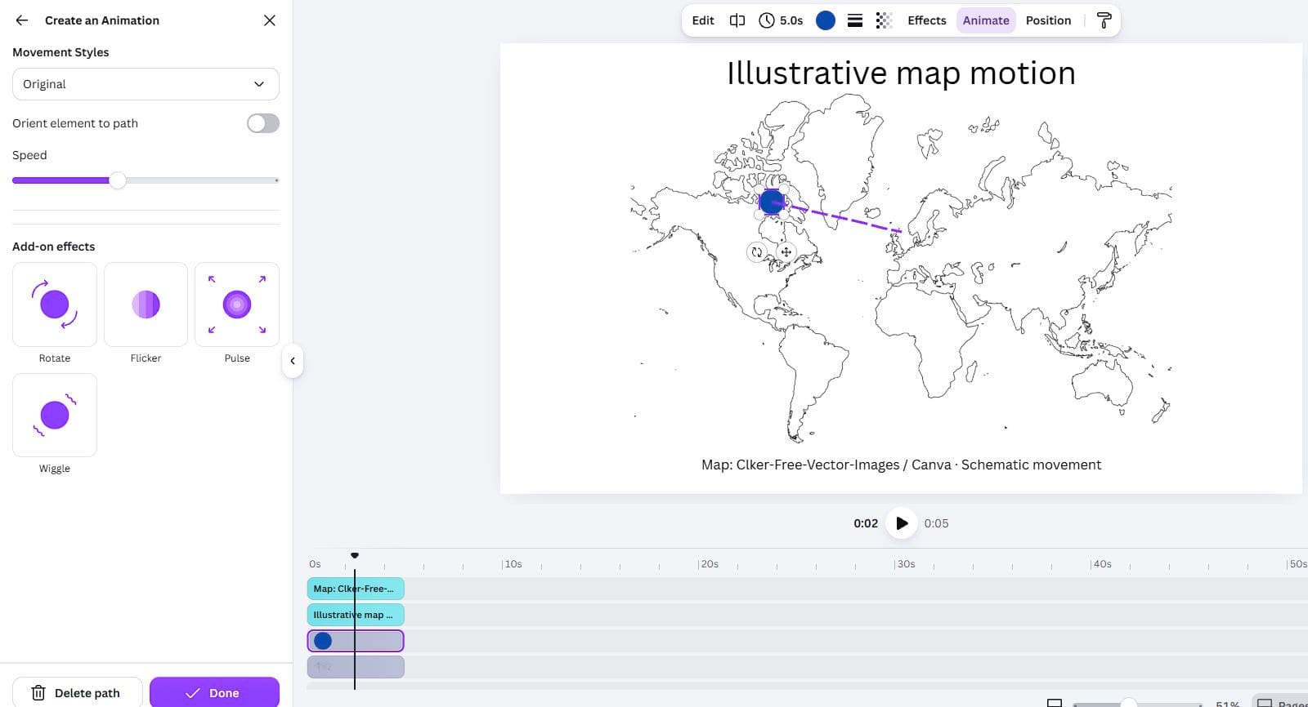Apply the Pulse add-on effect
Viewport: 1308px width, 707px height.
237,305
